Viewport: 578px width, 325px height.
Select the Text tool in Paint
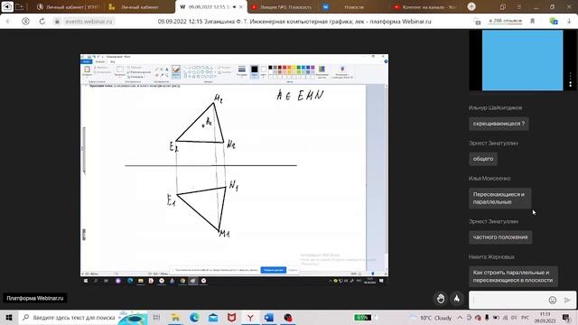(x=166, y=70)
